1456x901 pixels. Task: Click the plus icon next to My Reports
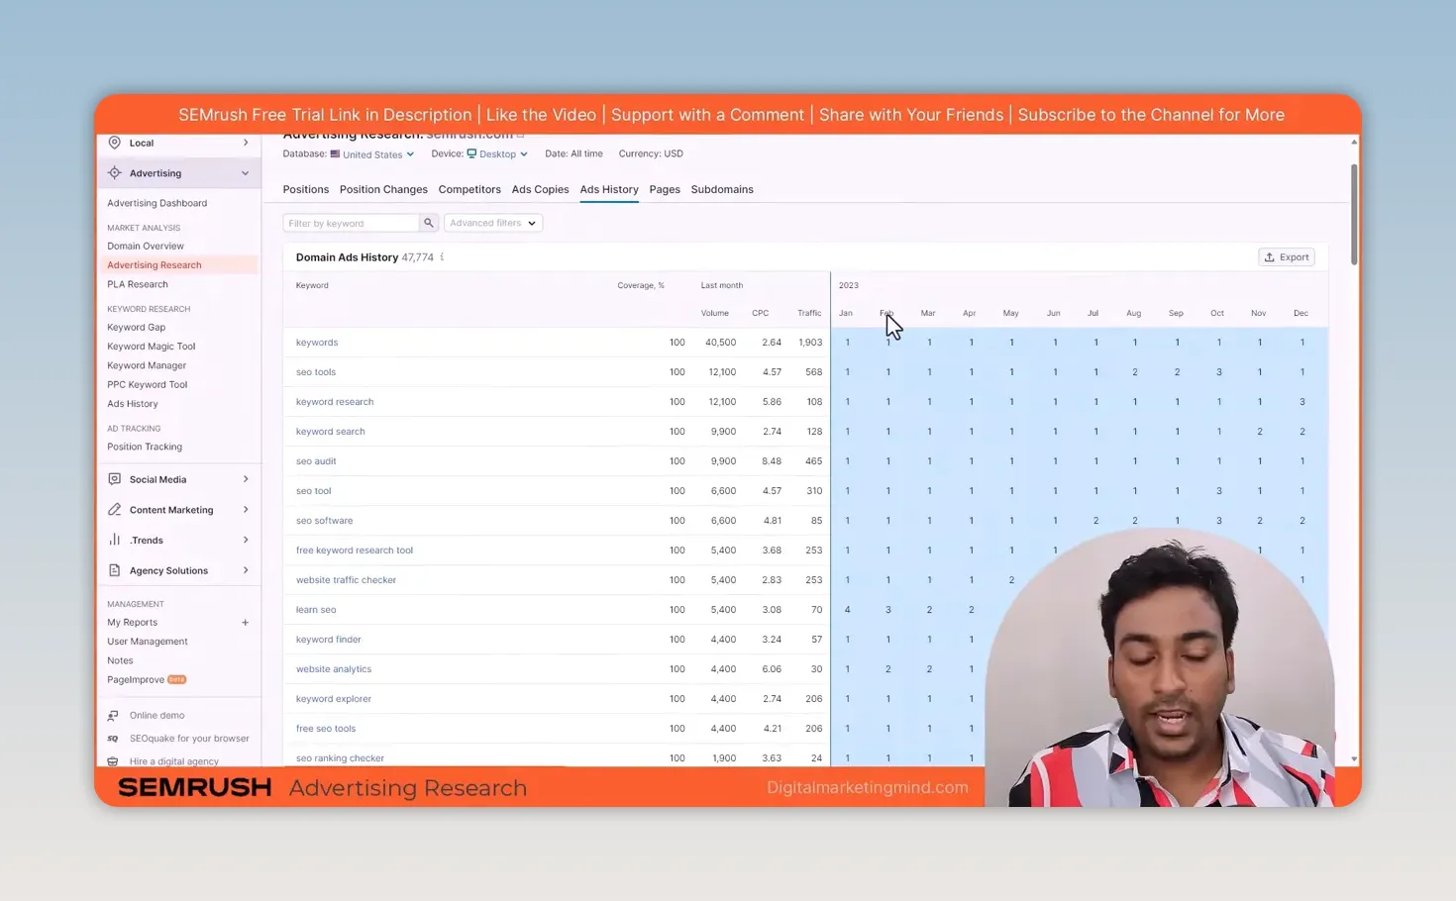pyautogui.click(x=246, y=623)
